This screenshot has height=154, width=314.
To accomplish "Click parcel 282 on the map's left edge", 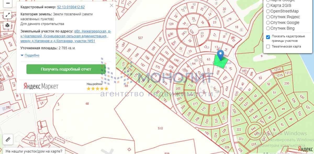I will click(8, 107).
